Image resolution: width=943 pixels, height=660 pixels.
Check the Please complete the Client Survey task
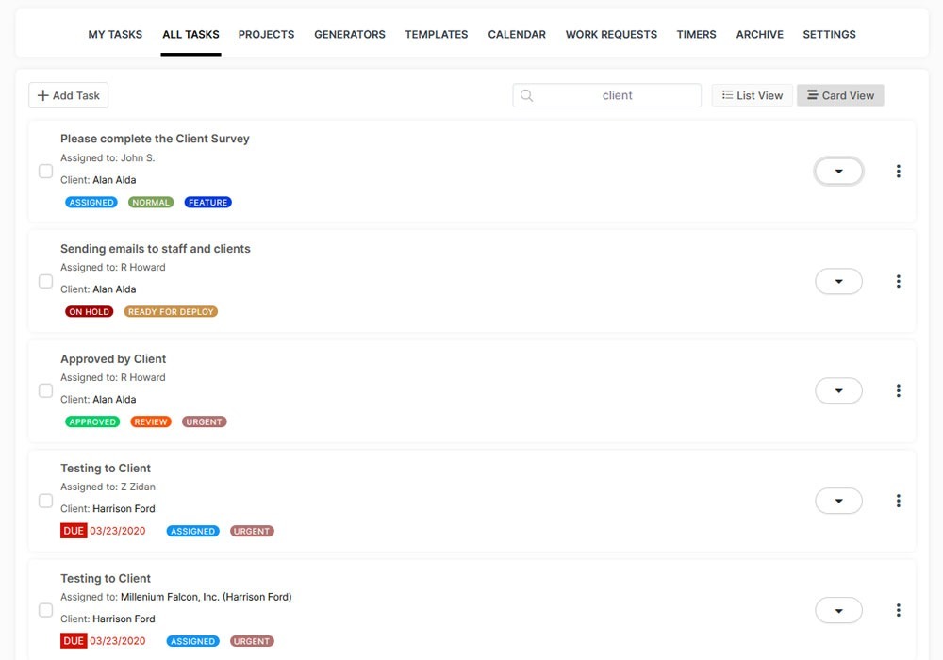pyautogui.click(x=45, y=171)
